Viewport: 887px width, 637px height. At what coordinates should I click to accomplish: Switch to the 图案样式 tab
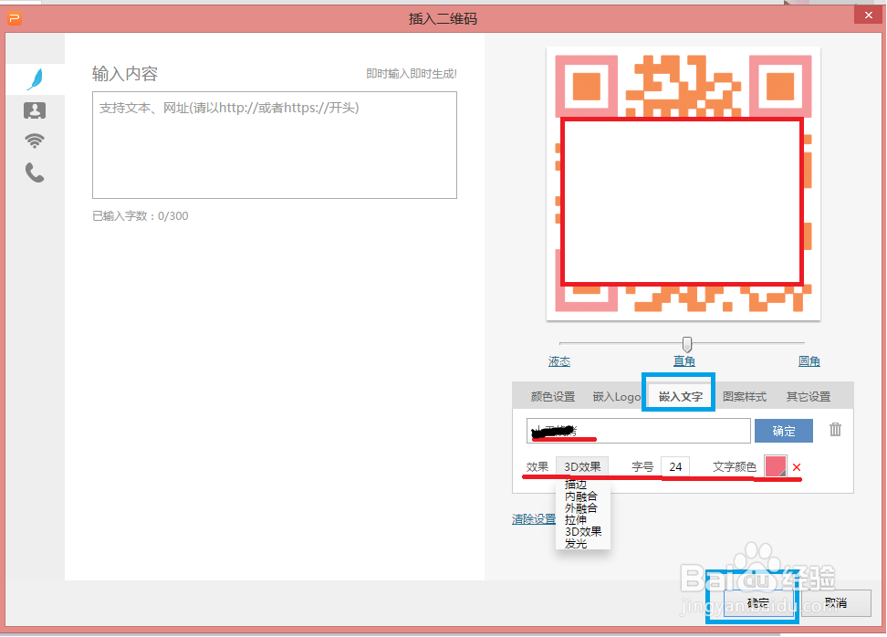point(745,397)
